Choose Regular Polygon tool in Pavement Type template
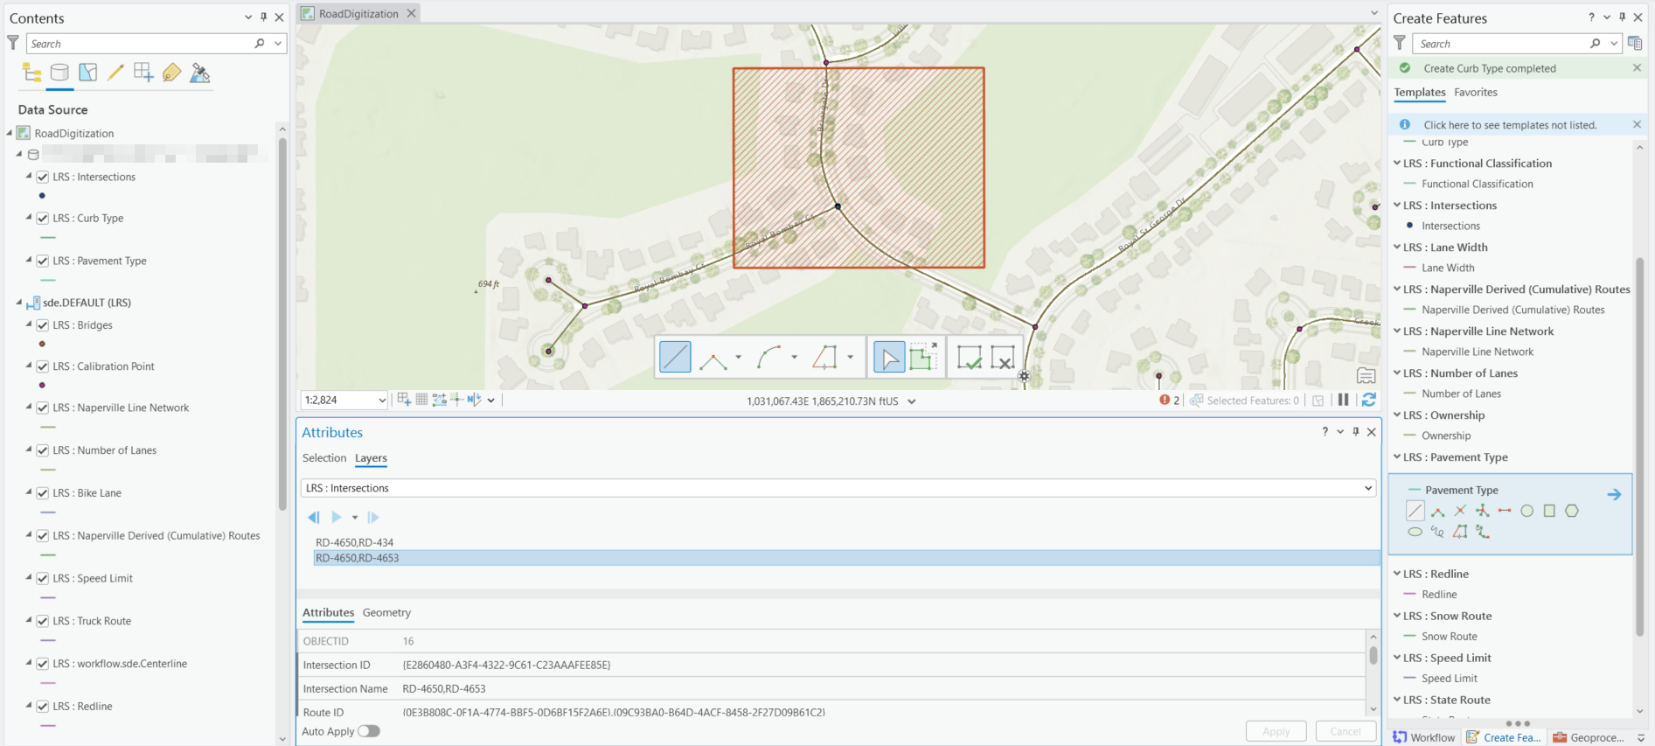1655x746 pixels. pos(1572,511)
